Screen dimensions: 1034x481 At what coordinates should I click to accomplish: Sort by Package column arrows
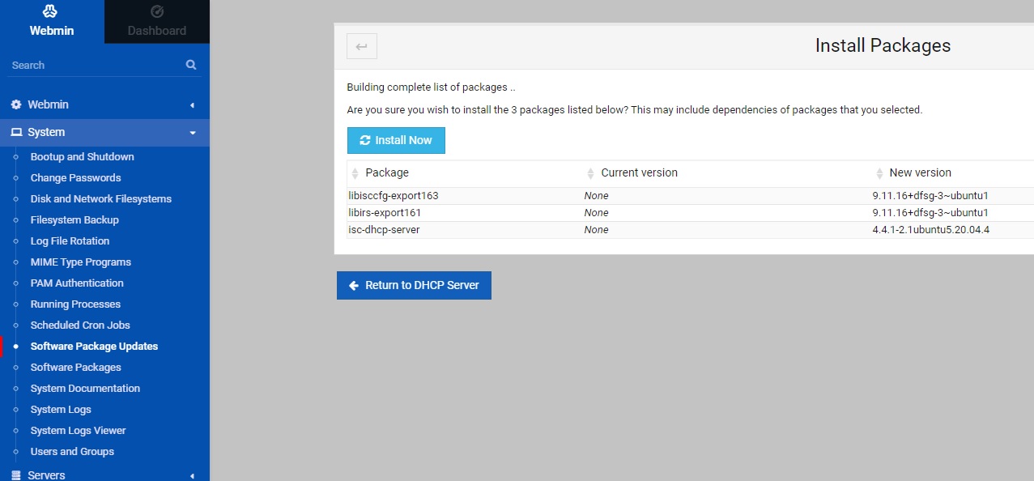click(355, 173)
